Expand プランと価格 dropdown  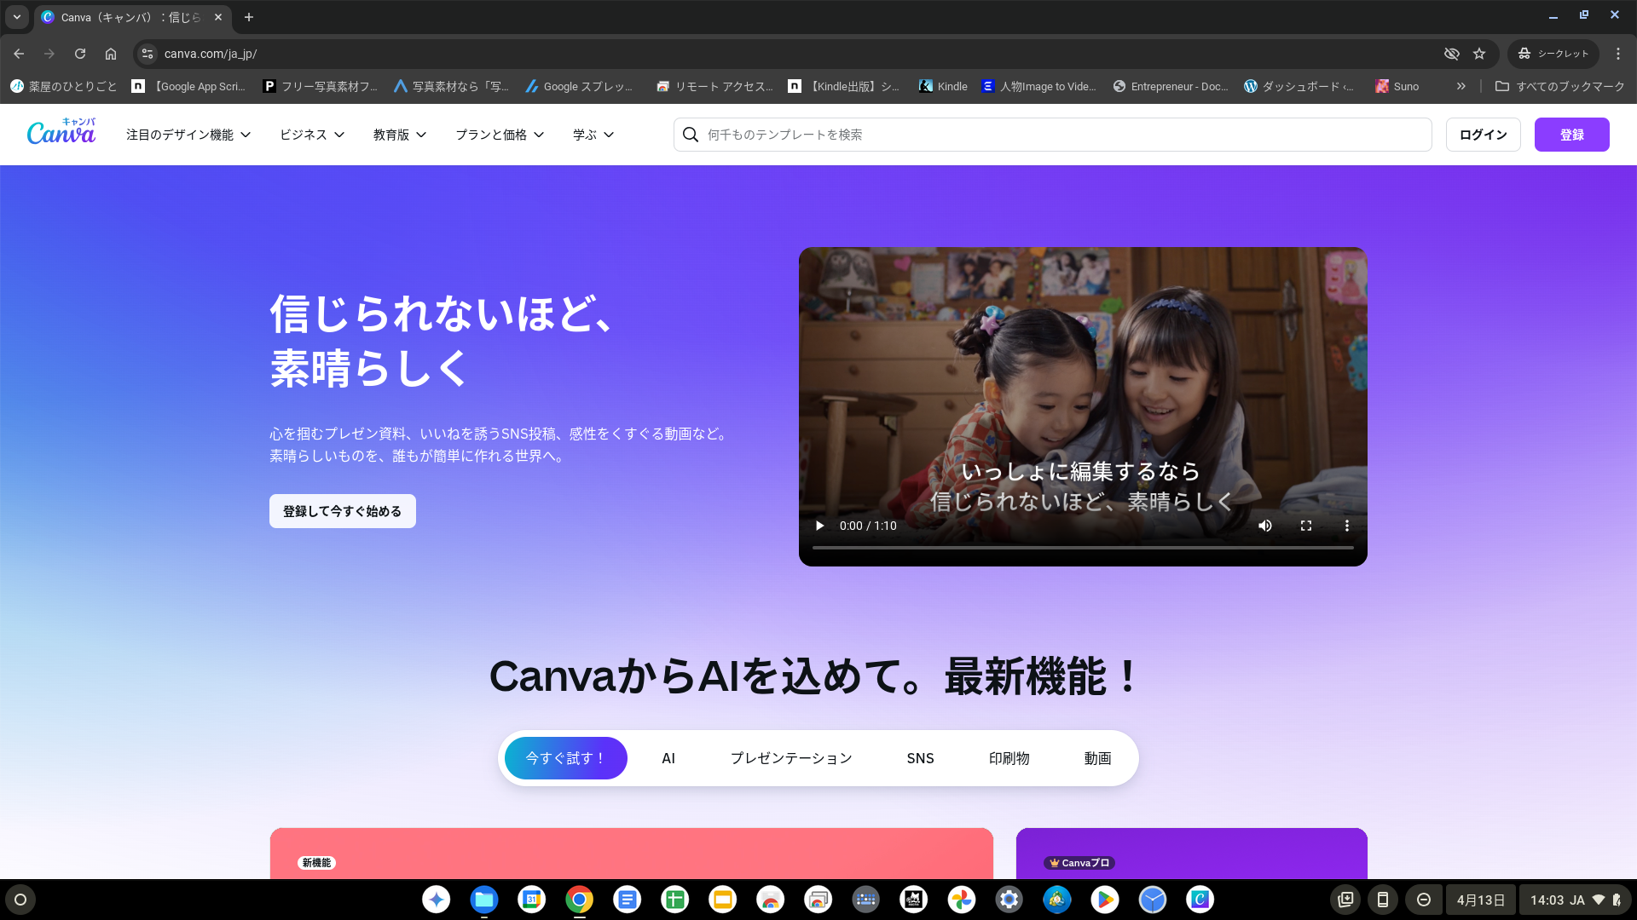[500, 135]
